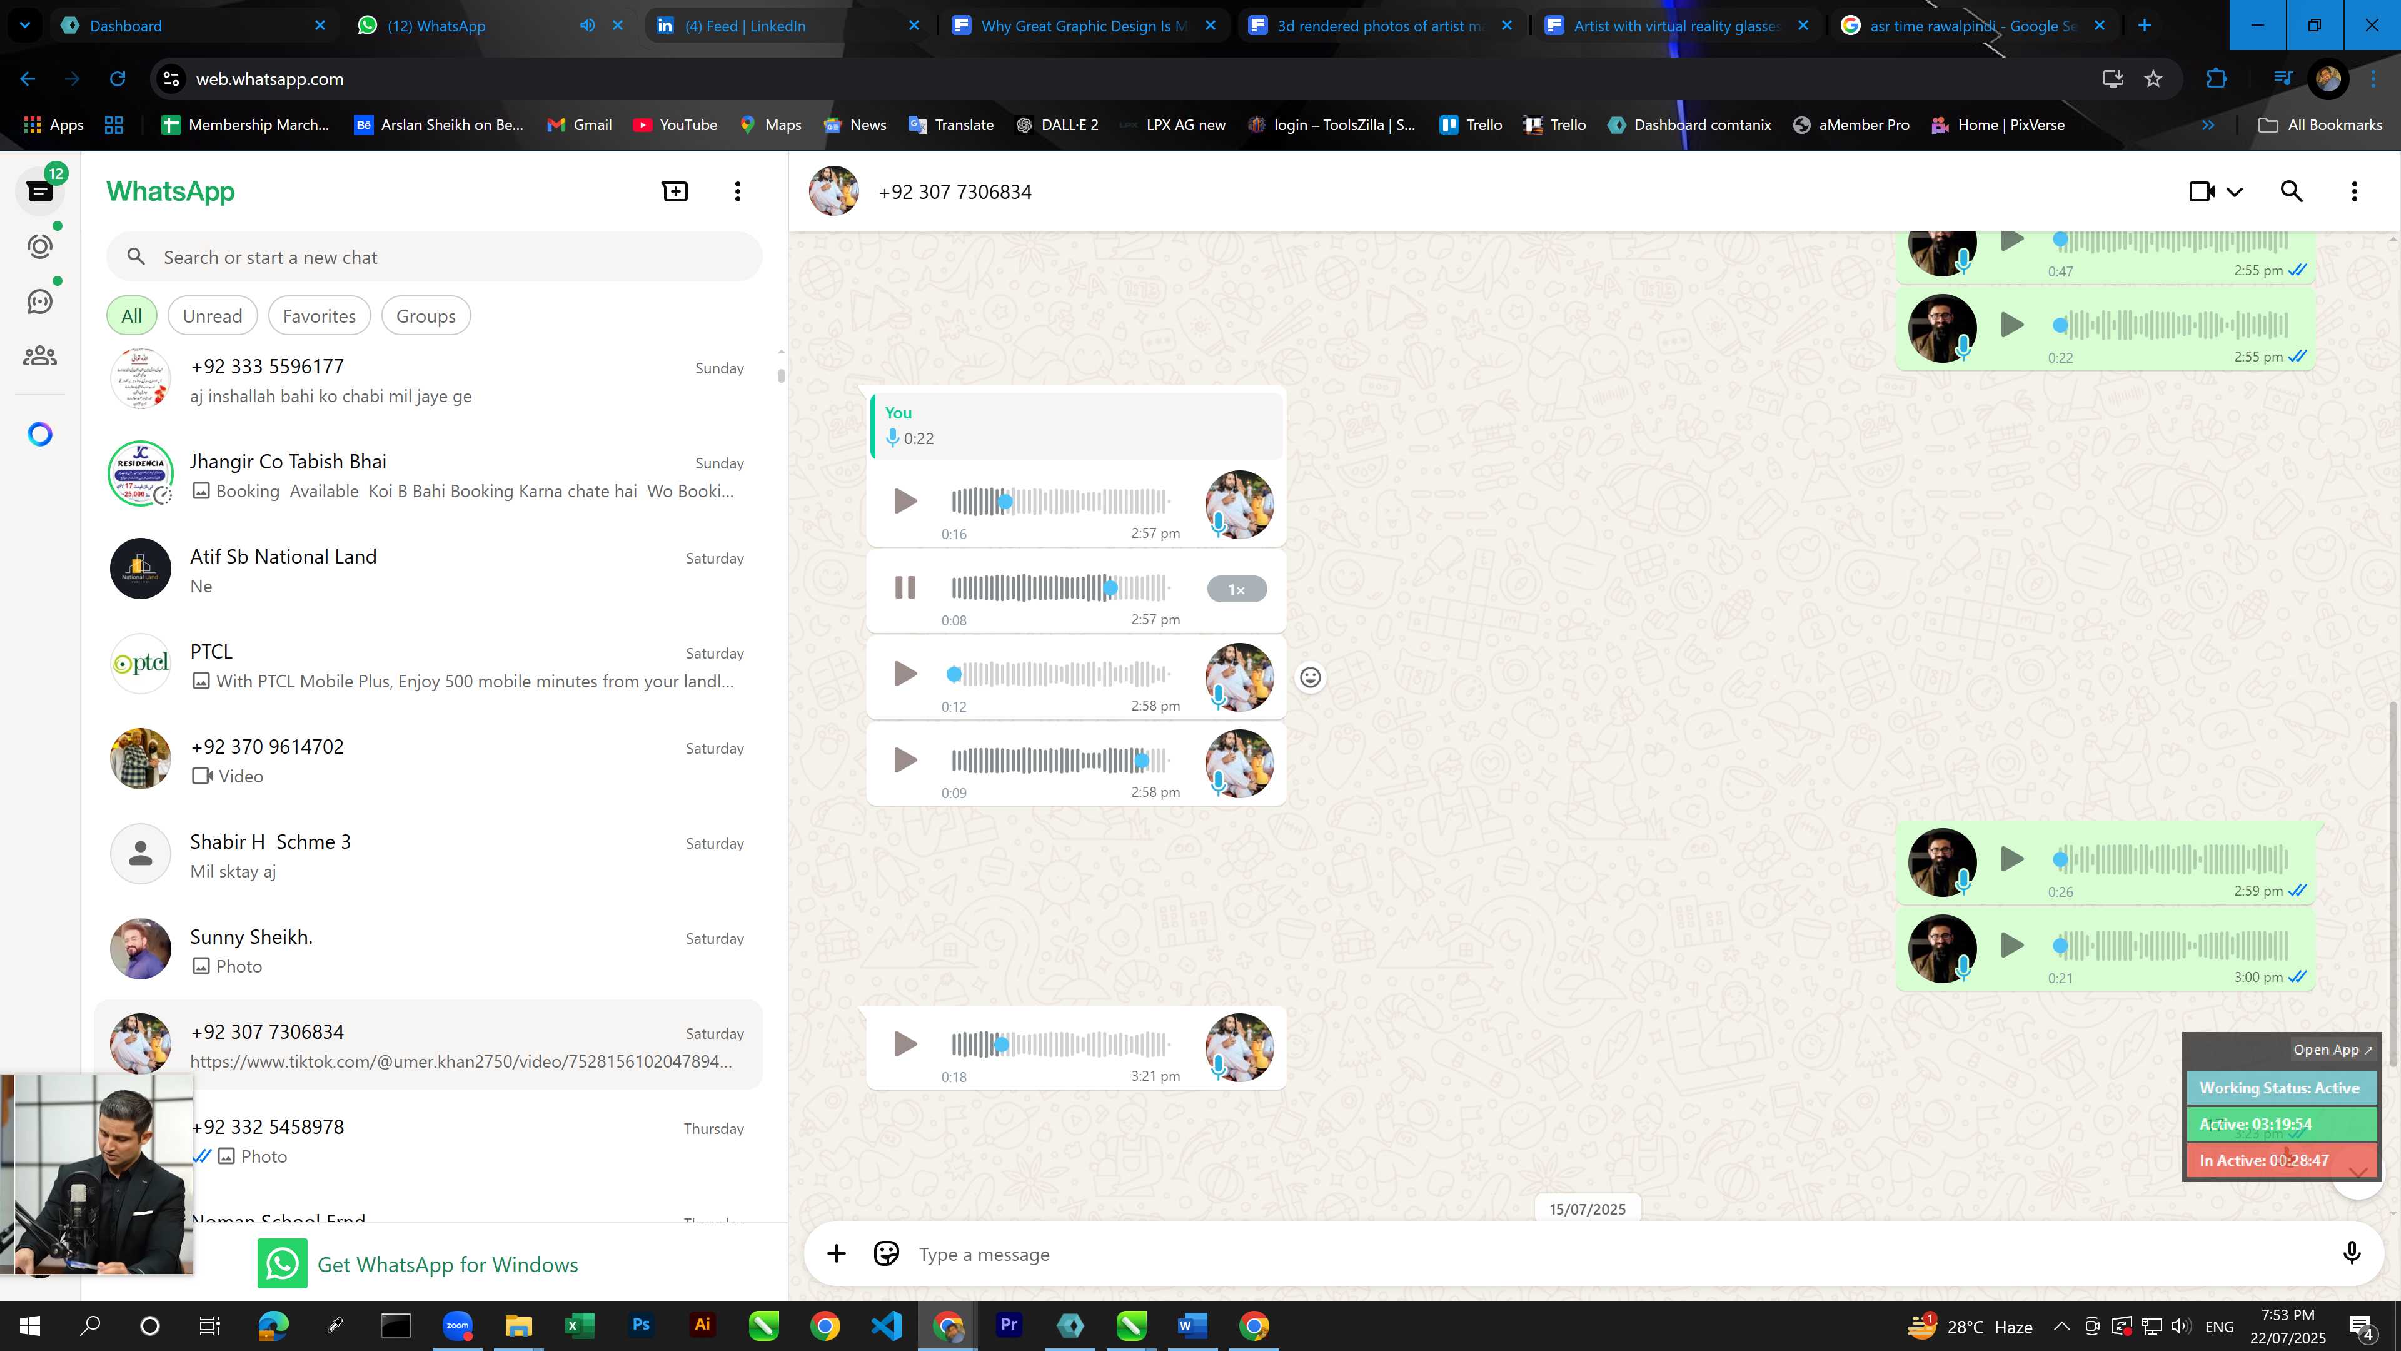The image size is (2401, 1351).
Task: Click the microphone to record a voice message
Action: 2352,1254
